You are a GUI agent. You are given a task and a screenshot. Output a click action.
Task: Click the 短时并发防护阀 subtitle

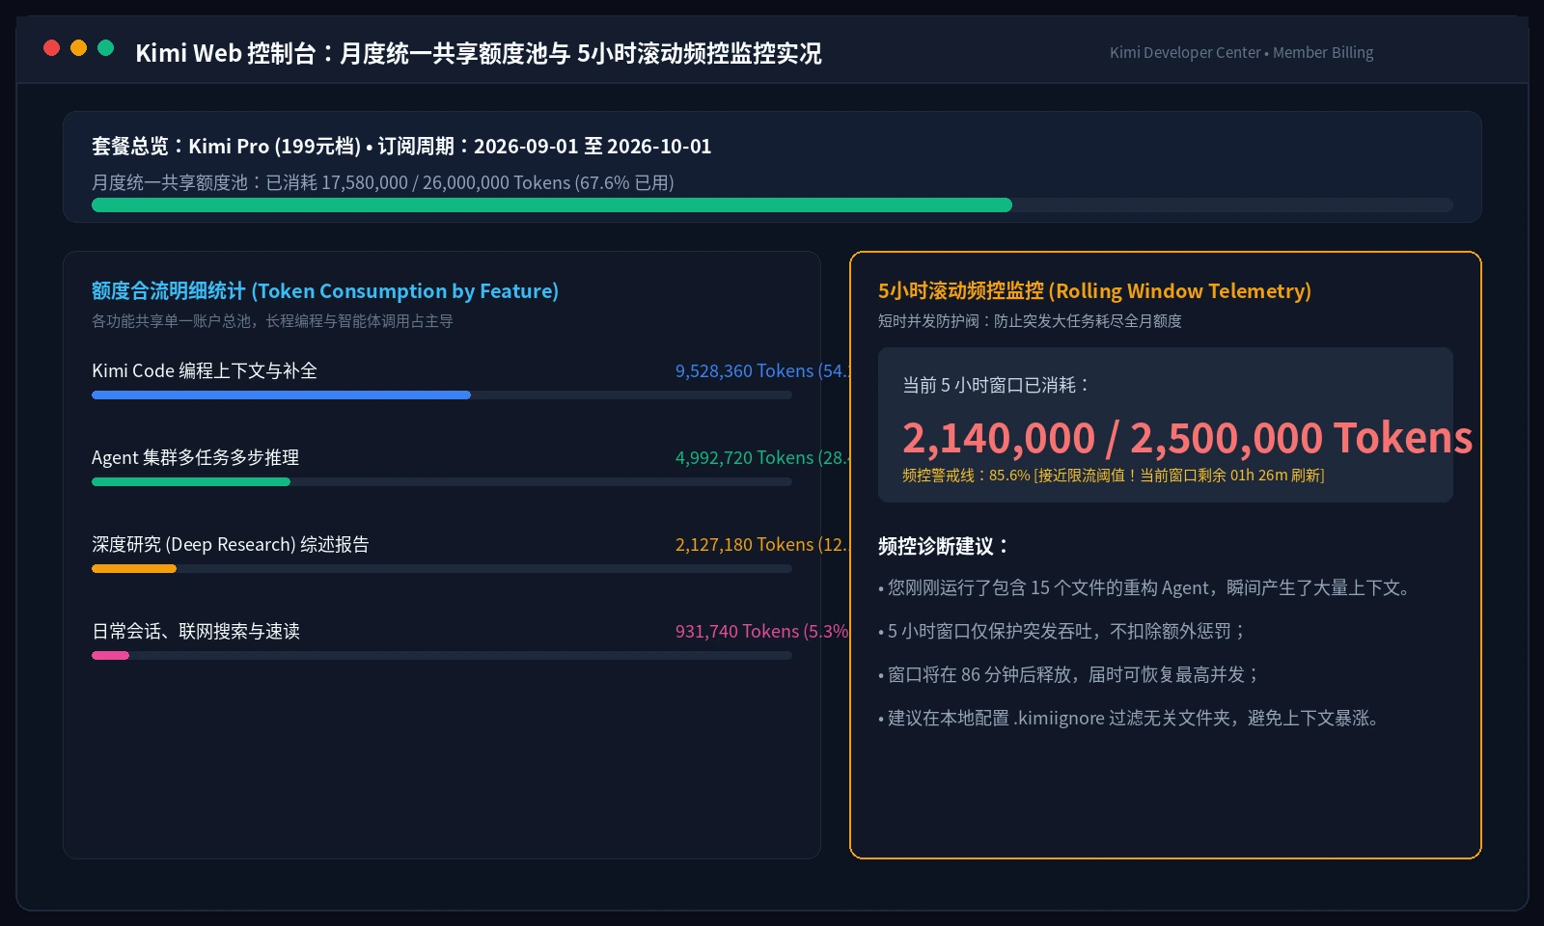point(1030,321)
